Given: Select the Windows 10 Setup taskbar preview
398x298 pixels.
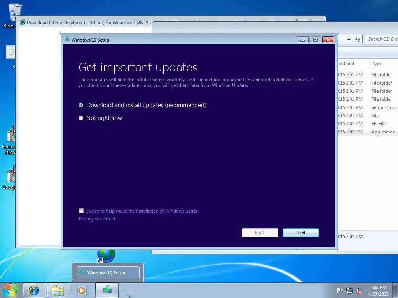Looking at the screenshot, I should click(x=108, y=273).
